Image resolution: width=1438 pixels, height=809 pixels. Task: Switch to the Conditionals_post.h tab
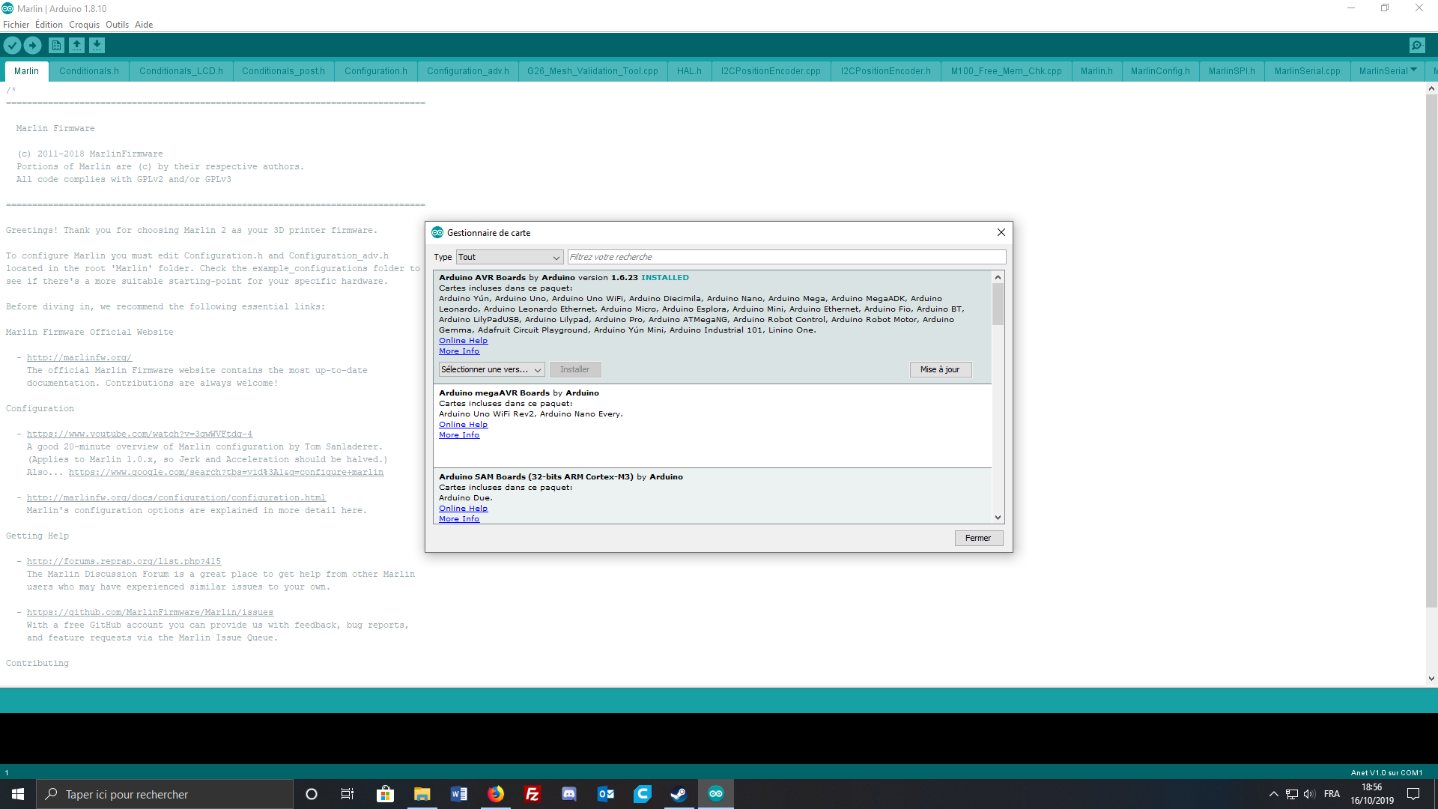283,71
